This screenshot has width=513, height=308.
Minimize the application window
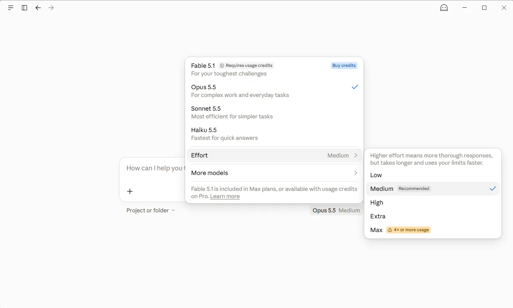tap(465, 8)
